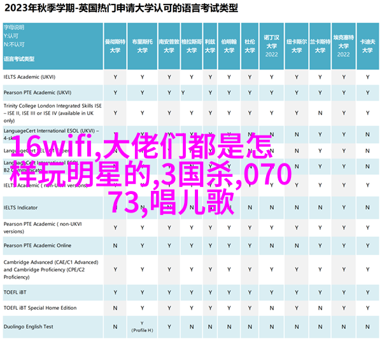Click Pearson PTE (UKVI)'s Y under 格拉斯哥大学
The image size is (382, 341).
click(183, 93)
